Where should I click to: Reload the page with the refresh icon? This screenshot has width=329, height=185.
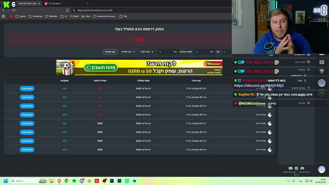[14, 10]
